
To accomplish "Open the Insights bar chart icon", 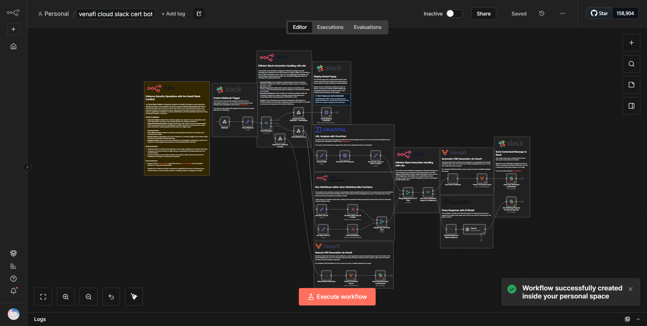I will coord(13,266).
